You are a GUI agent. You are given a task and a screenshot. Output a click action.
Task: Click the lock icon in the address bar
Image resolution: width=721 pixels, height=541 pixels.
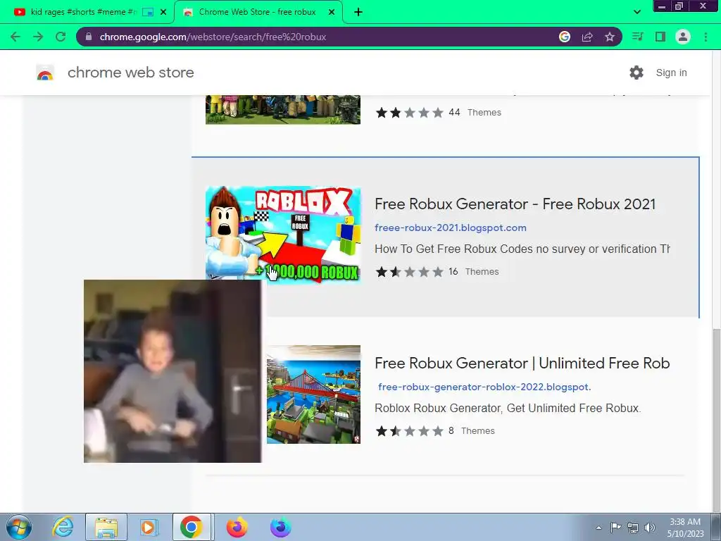(x=89, y=37)
